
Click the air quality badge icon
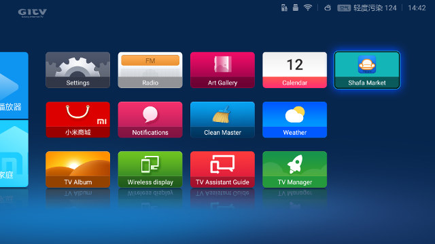coord(344,8)
